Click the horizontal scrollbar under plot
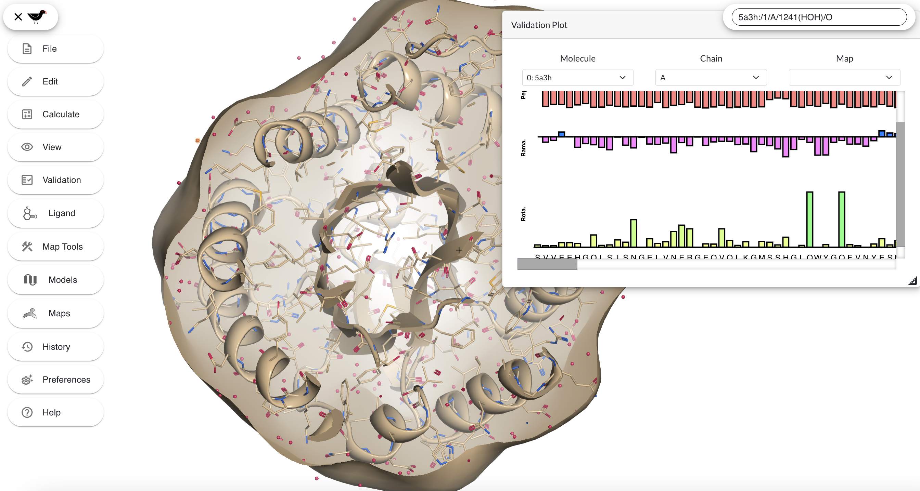Image resolution: width=920 pixels, height=491 pixels. pos(547,264)
